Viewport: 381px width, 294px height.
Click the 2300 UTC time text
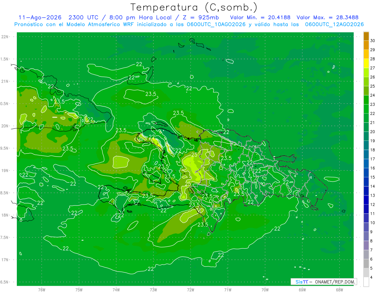(84, 17)
